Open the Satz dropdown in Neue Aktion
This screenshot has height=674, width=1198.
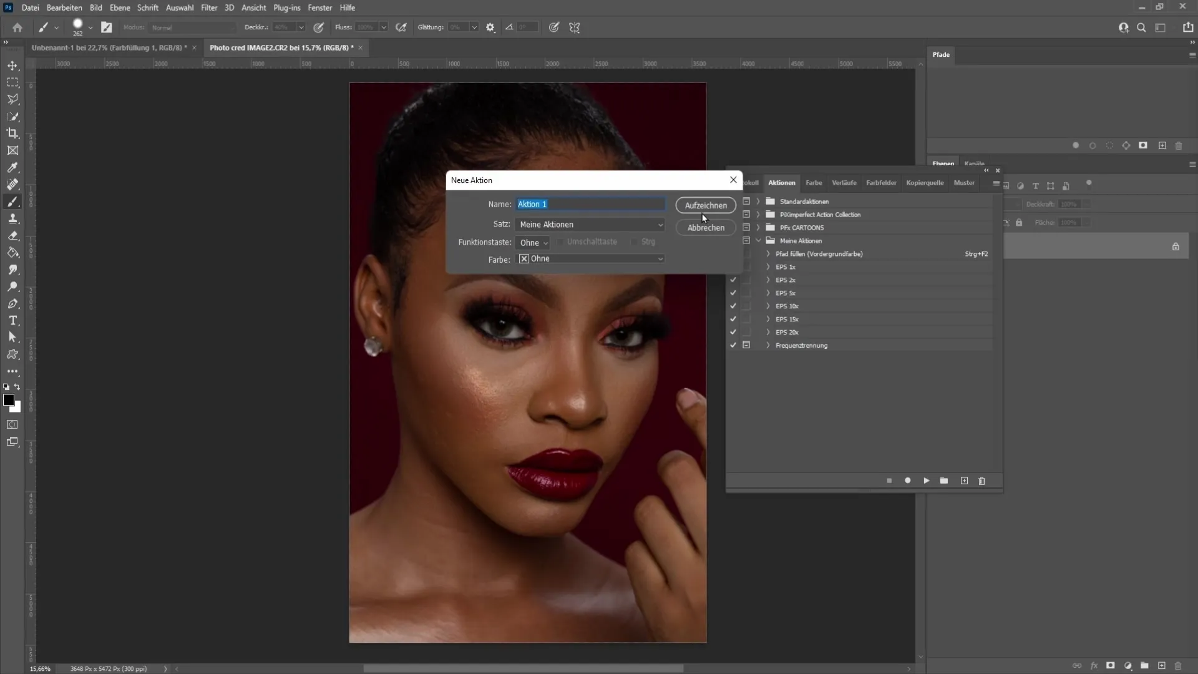click(x=590, y=225)
